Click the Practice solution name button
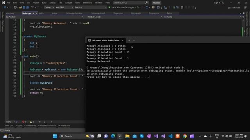This screenshot has width=250, height=140. coord(156,3)
